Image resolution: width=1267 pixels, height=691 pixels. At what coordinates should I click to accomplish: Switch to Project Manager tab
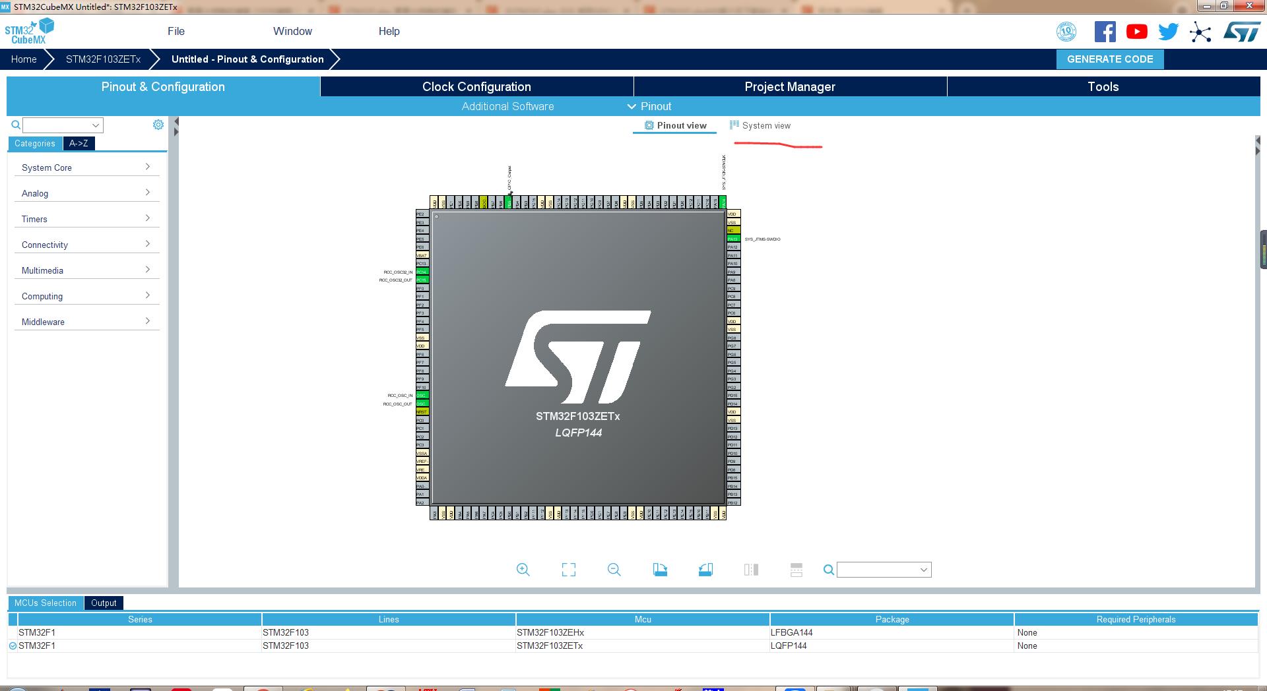pyautogui.click(x=790, y=86)
